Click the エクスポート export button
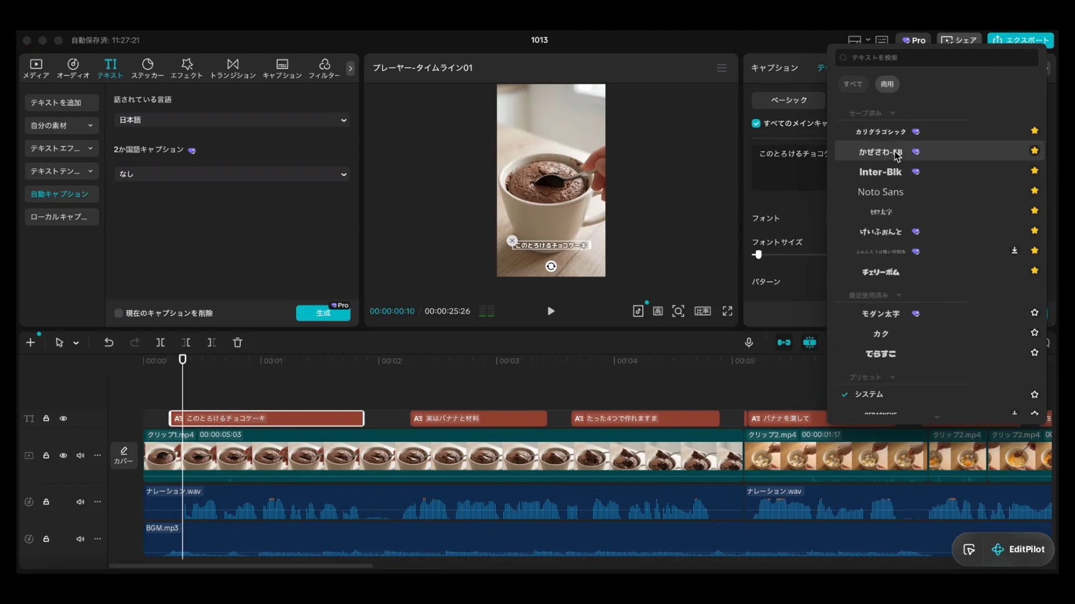 coord(1021,40)
